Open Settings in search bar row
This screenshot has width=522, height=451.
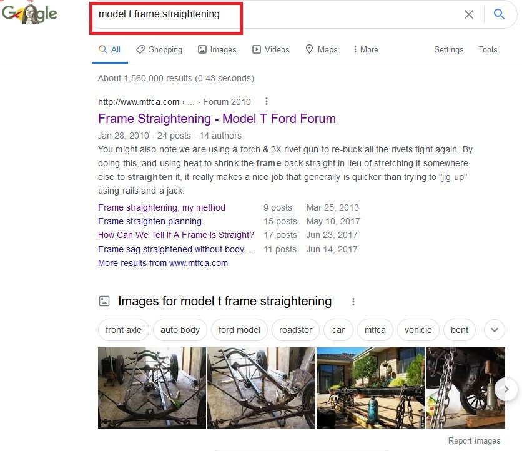448,49
